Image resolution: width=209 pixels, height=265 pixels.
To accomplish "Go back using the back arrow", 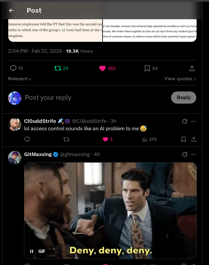I will pyautogui.click(x=12, y=10).
